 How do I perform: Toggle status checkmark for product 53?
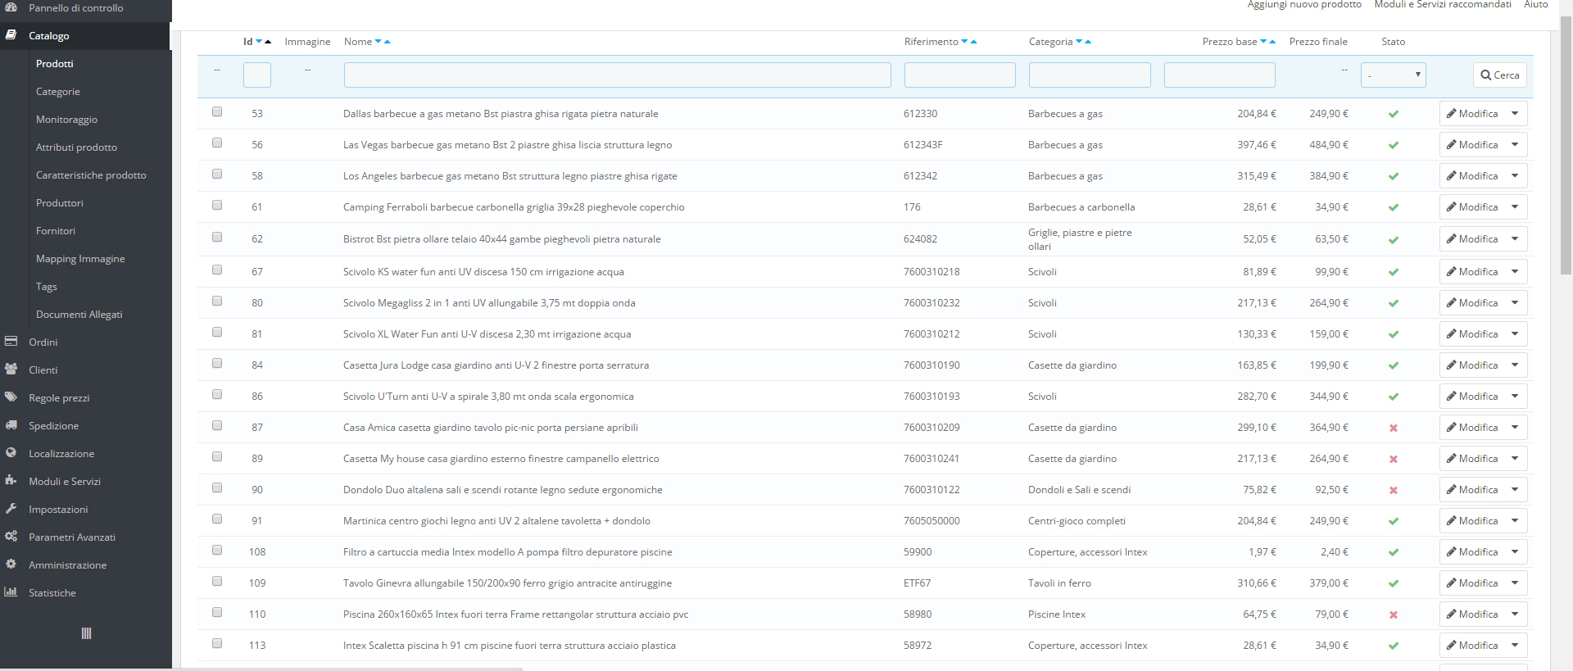tap(1394, 114)
